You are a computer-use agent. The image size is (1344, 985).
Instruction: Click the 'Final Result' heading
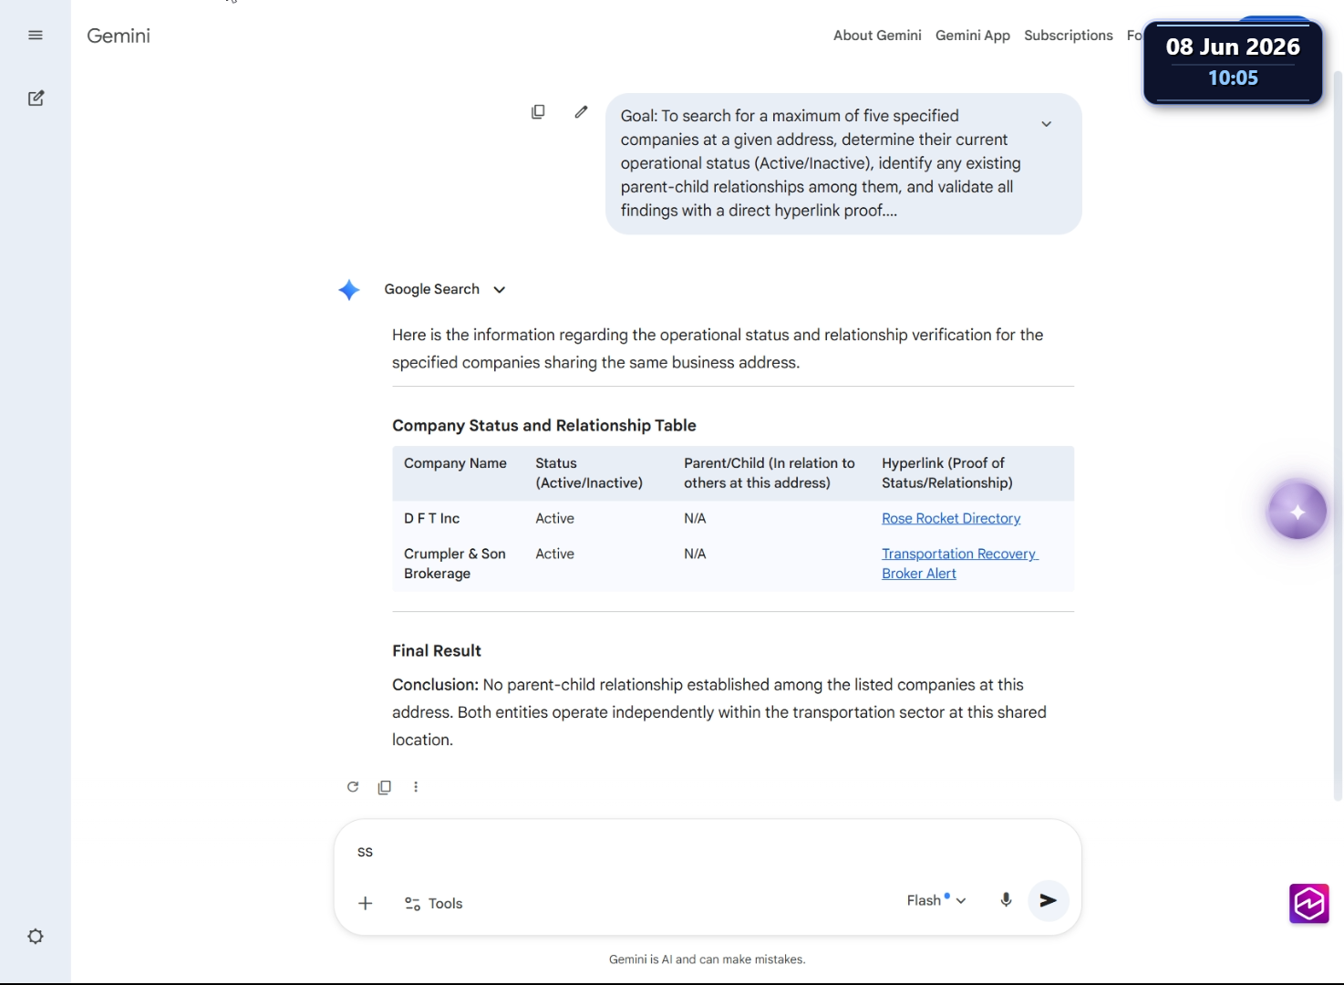pyautogui.click(x=437, y=650)
